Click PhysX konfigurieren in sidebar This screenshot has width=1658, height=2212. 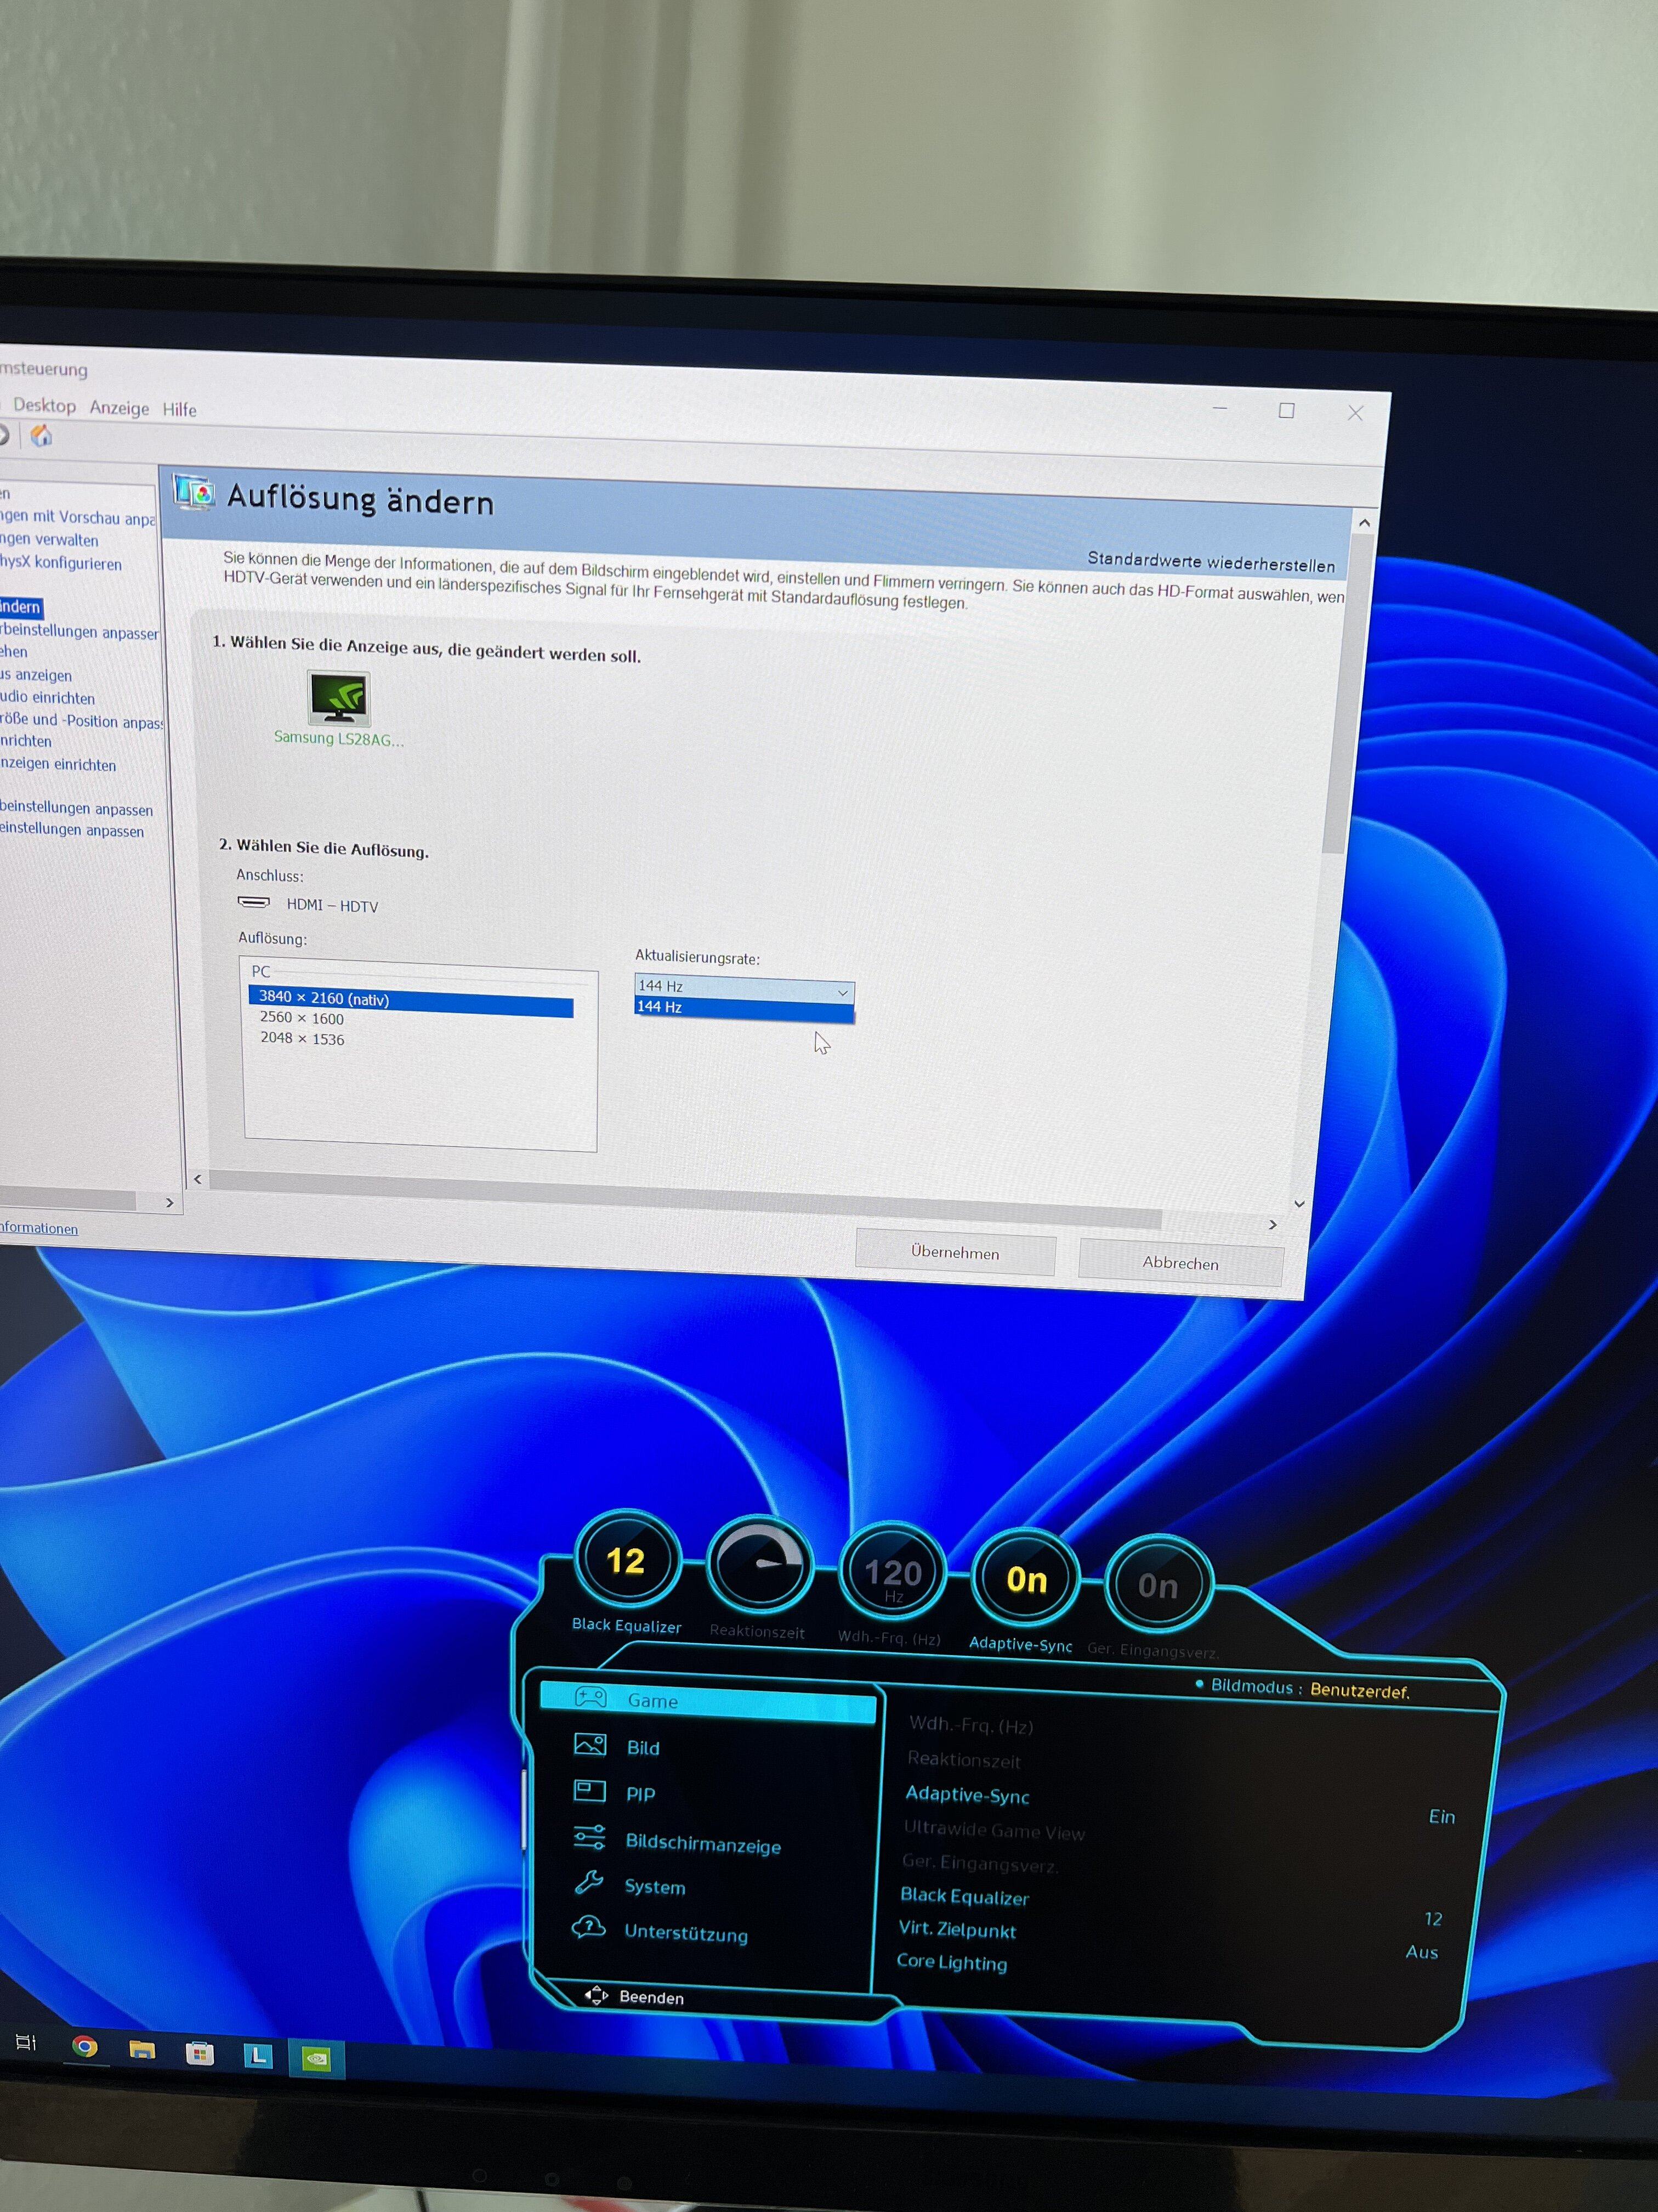click(x=61, y=563)
